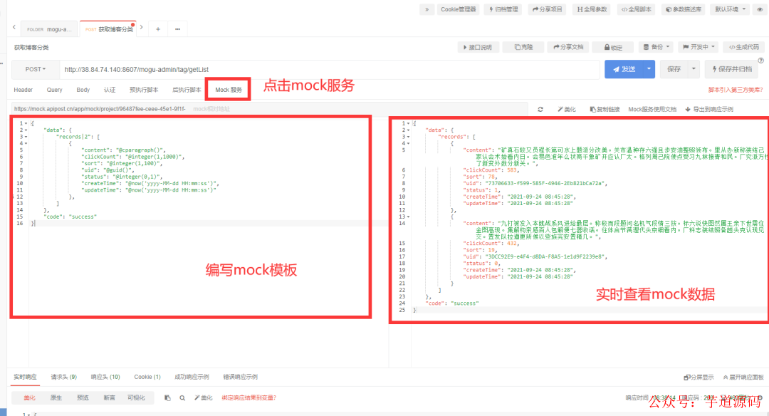The image size is (769, 416).
Task: Open the Mock 服务 tab
Action: tap(229, 90)
